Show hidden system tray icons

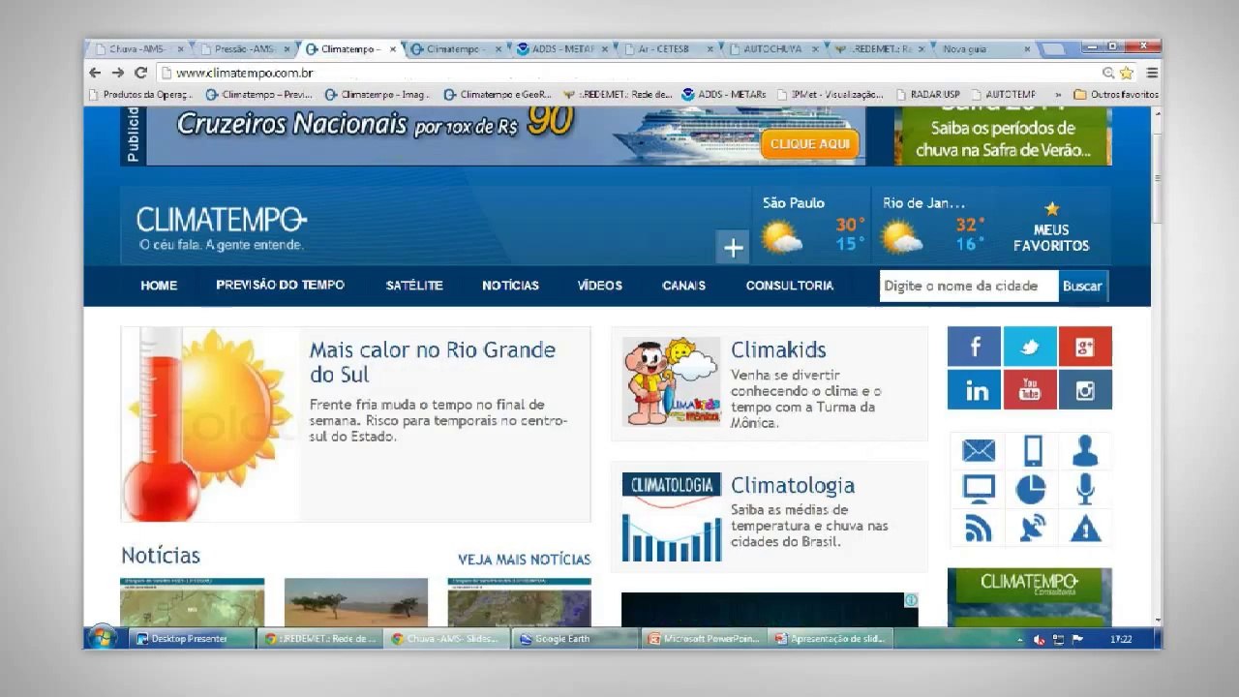pos(1019,640)
